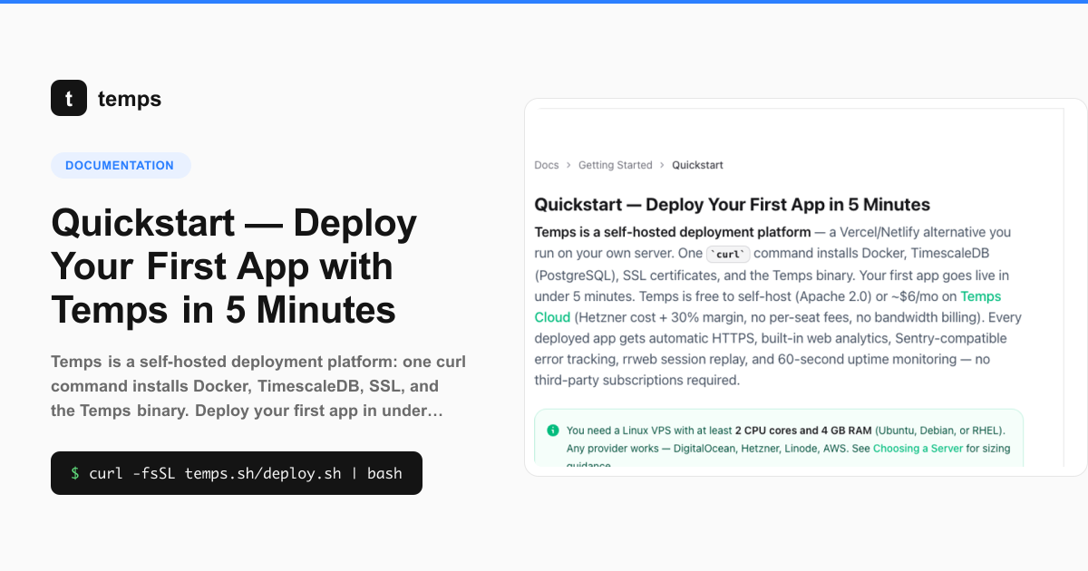Image resolution: width=1088 pixels, height=571 pixels.
Task: Open the Getting Started breadcrumb
Action: (x=616, y=165)
